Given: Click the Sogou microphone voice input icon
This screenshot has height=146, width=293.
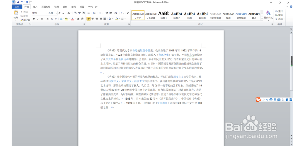Looking at the screenshot, I should click(275, 100).
